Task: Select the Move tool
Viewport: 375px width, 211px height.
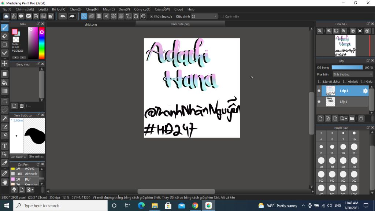Action: click(x=4, y=63)
